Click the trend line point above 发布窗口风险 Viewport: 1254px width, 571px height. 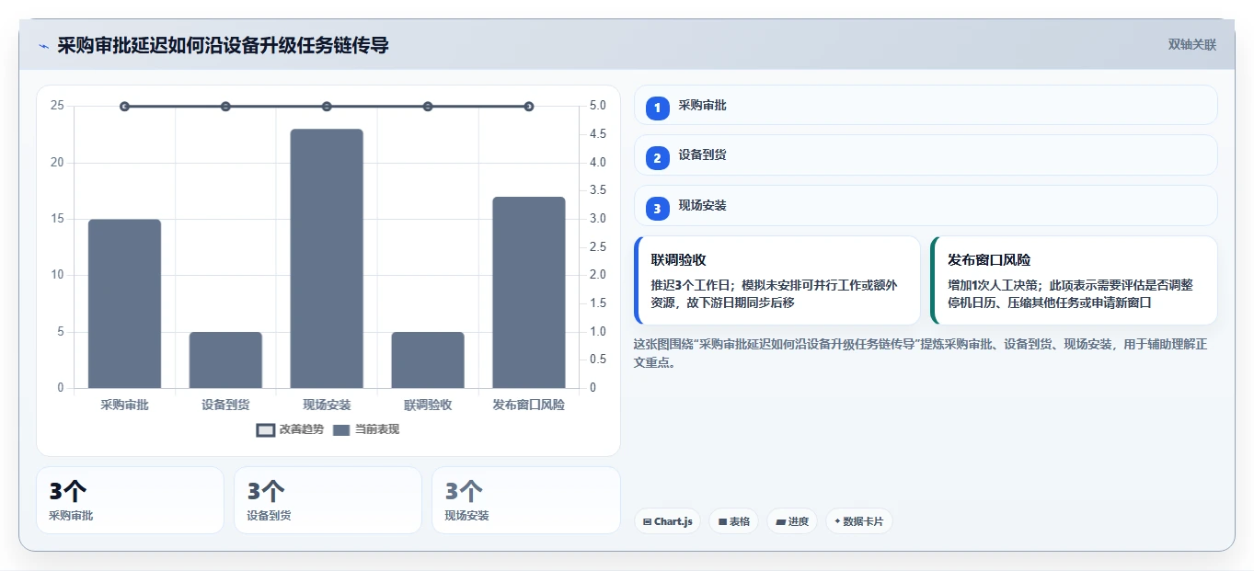click(x=529, y=107)
